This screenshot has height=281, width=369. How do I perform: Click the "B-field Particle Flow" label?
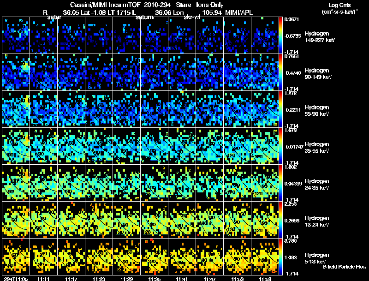pyautogui.click(x=345, y=267)
